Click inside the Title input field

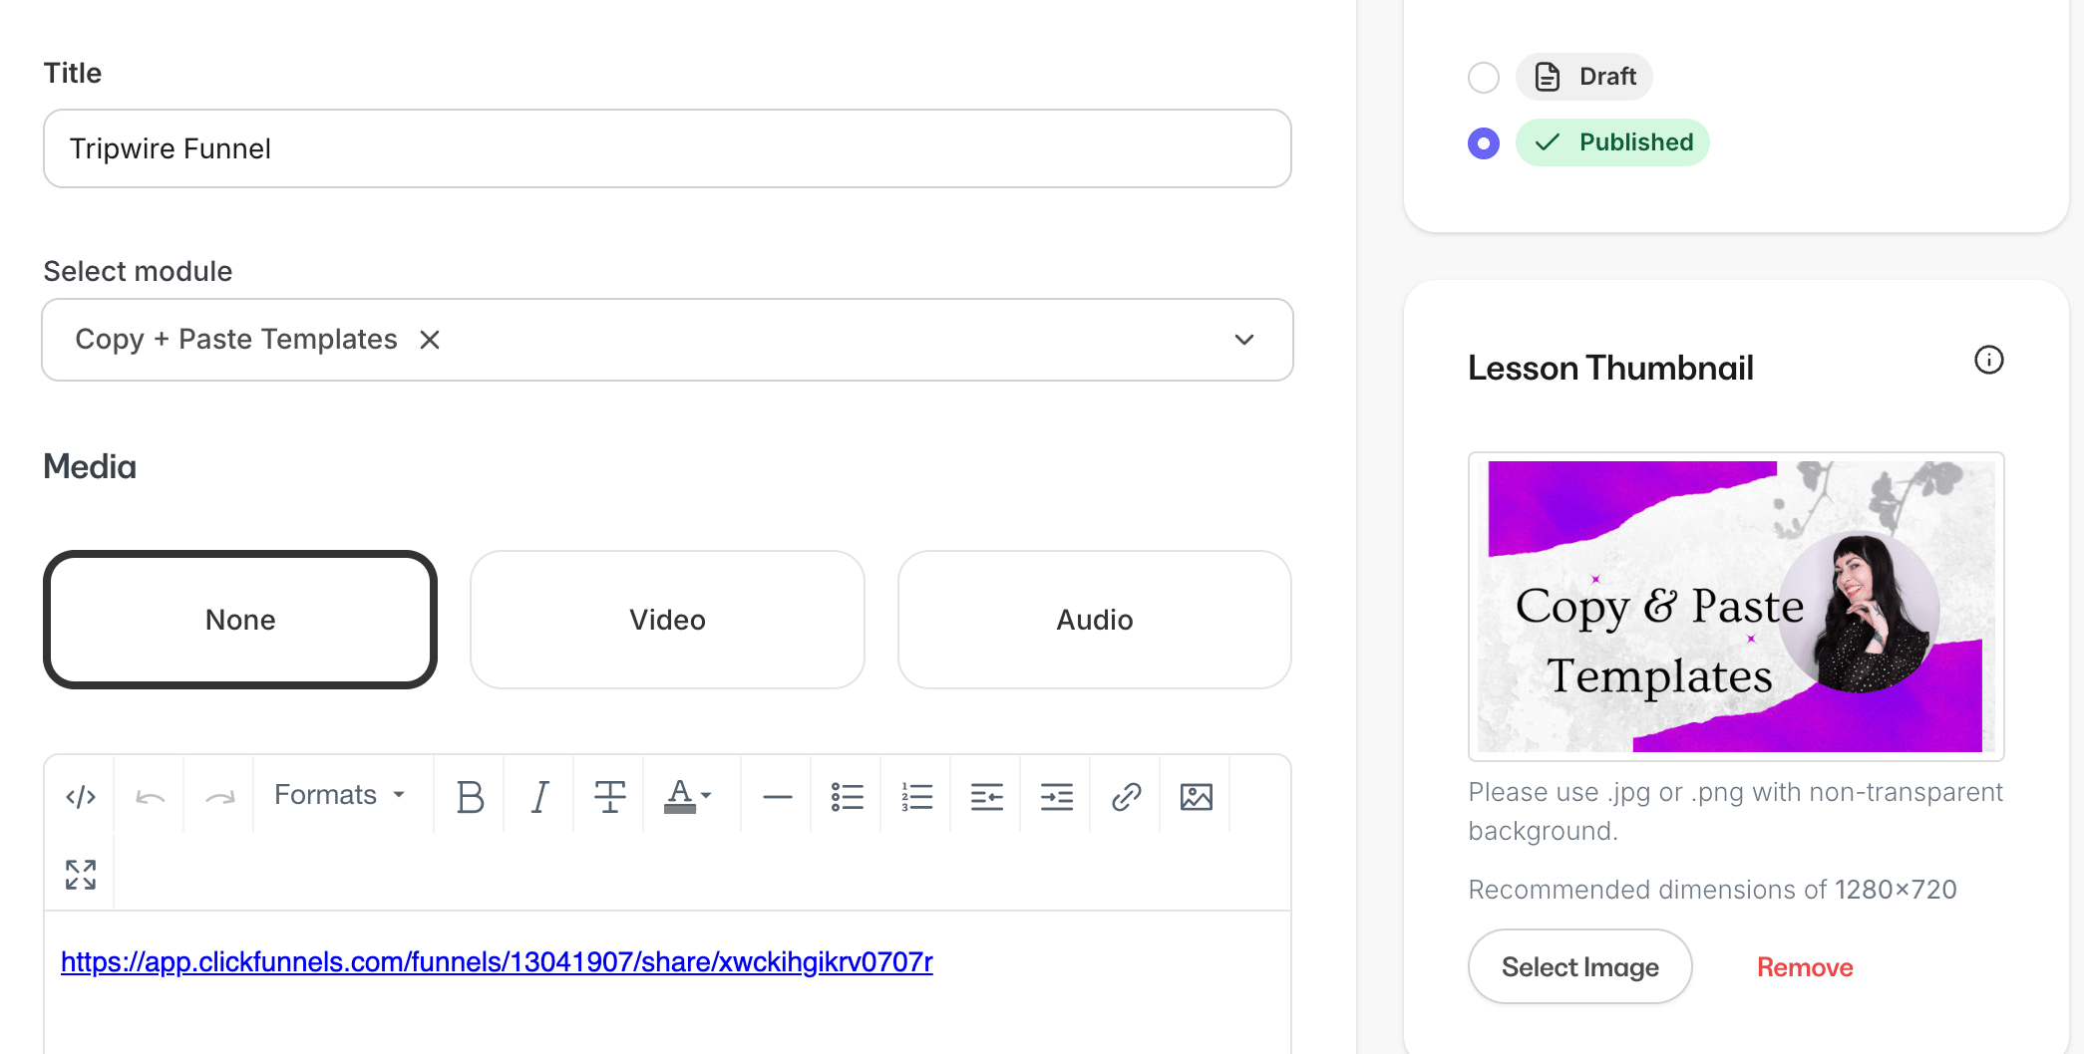tap(667, 148)
